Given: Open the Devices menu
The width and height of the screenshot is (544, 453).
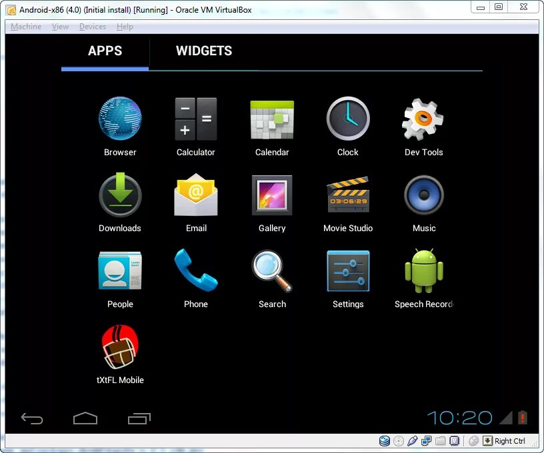Looking at the screenshot, I should [x=93, y=27].
